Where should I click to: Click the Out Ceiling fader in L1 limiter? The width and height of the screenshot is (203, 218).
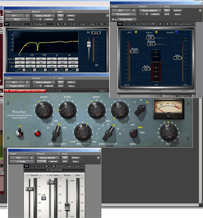point(51,182)
